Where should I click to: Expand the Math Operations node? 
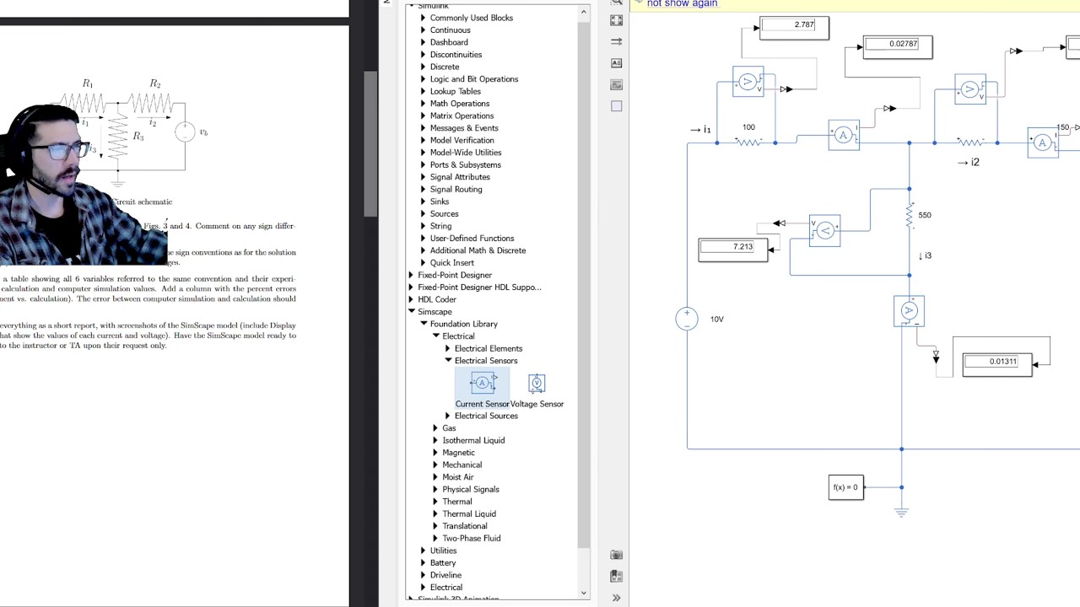click(x=424, y=104)
